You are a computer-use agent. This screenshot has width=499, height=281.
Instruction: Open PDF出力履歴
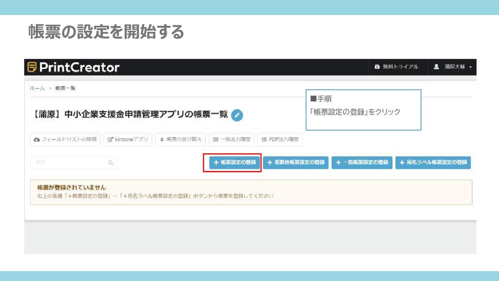pyautogui.click(x=280, y=140)
